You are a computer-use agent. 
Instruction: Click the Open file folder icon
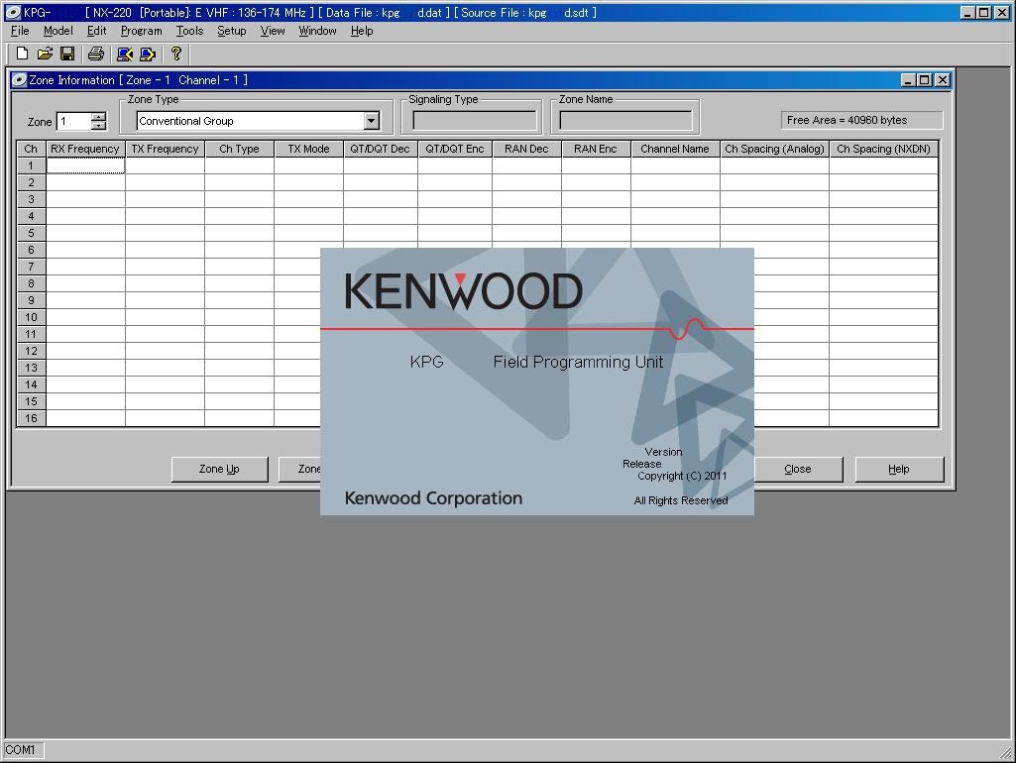tap(45, 54)
